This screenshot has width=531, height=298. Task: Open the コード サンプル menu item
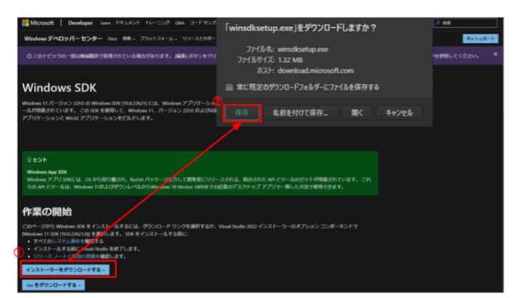click(203, 23)
